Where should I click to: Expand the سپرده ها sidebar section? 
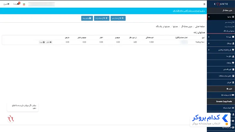[221, 37]
